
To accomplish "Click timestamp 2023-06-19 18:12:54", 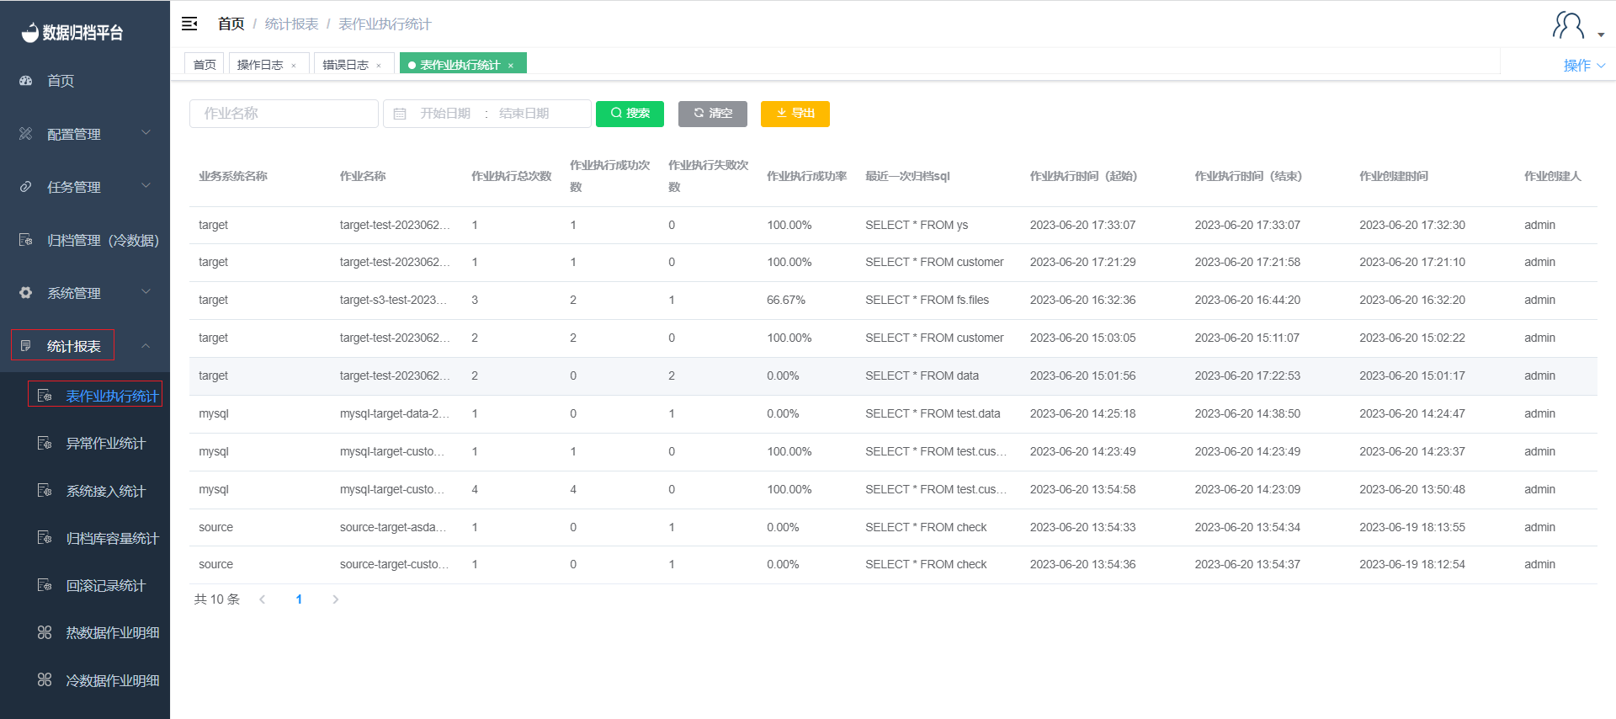I will [1412, 564].
